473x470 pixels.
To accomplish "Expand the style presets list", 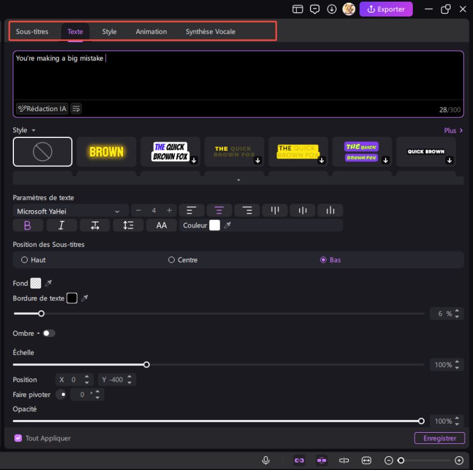I will point(238,180).
